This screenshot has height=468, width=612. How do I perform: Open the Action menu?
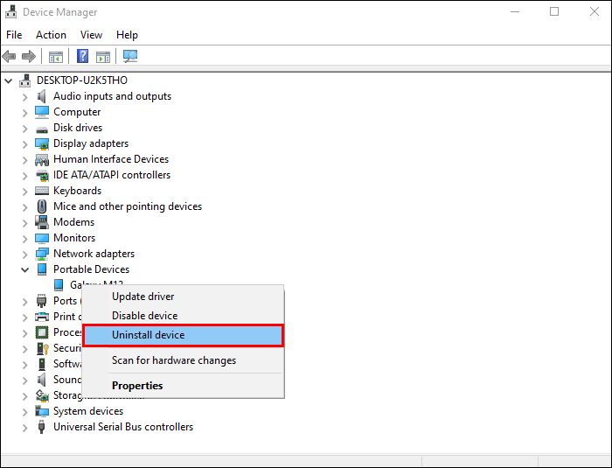click(x=51, y=35)
